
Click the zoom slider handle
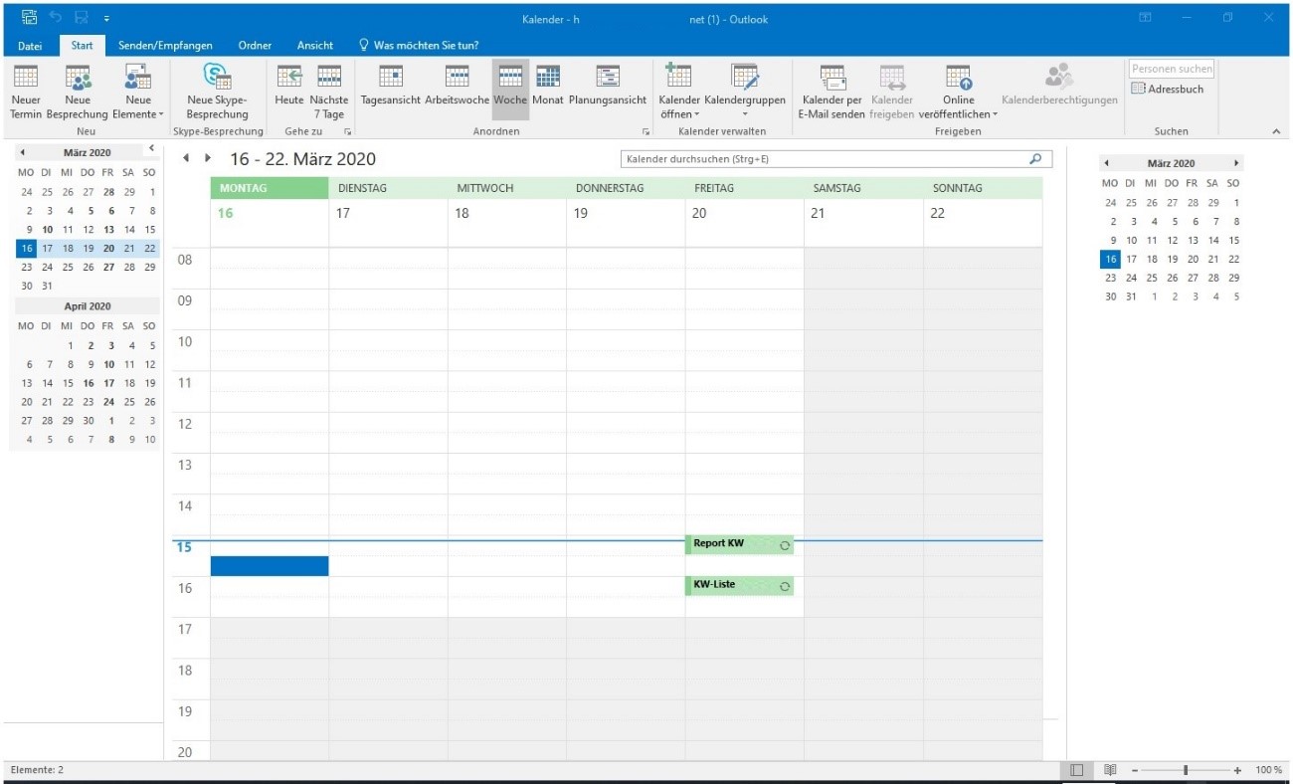coord(1185,771)
